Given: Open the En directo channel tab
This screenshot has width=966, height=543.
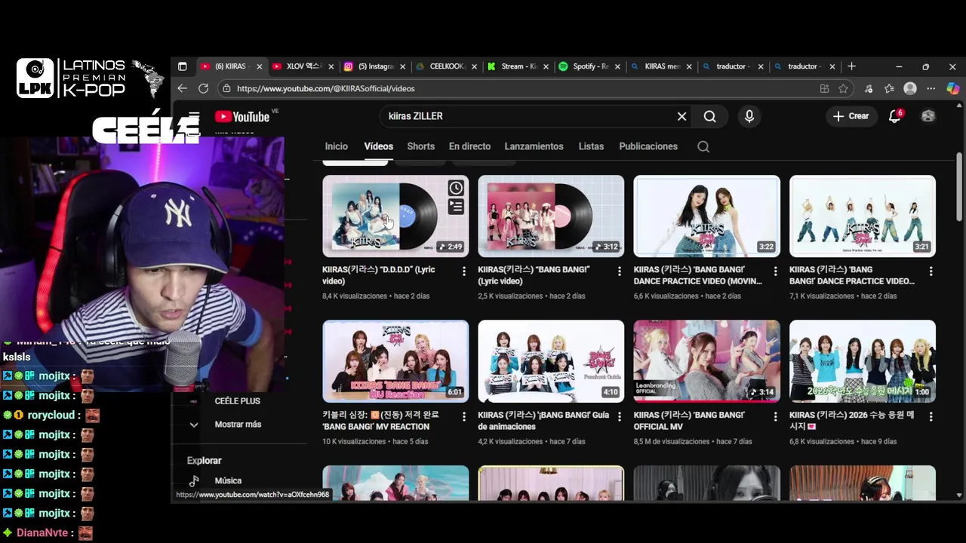Looking at the screenshot, I should 469,146.
